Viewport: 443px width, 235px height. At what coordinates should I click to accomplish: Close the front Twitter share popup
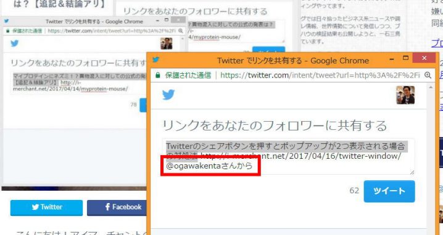(424, 58)
